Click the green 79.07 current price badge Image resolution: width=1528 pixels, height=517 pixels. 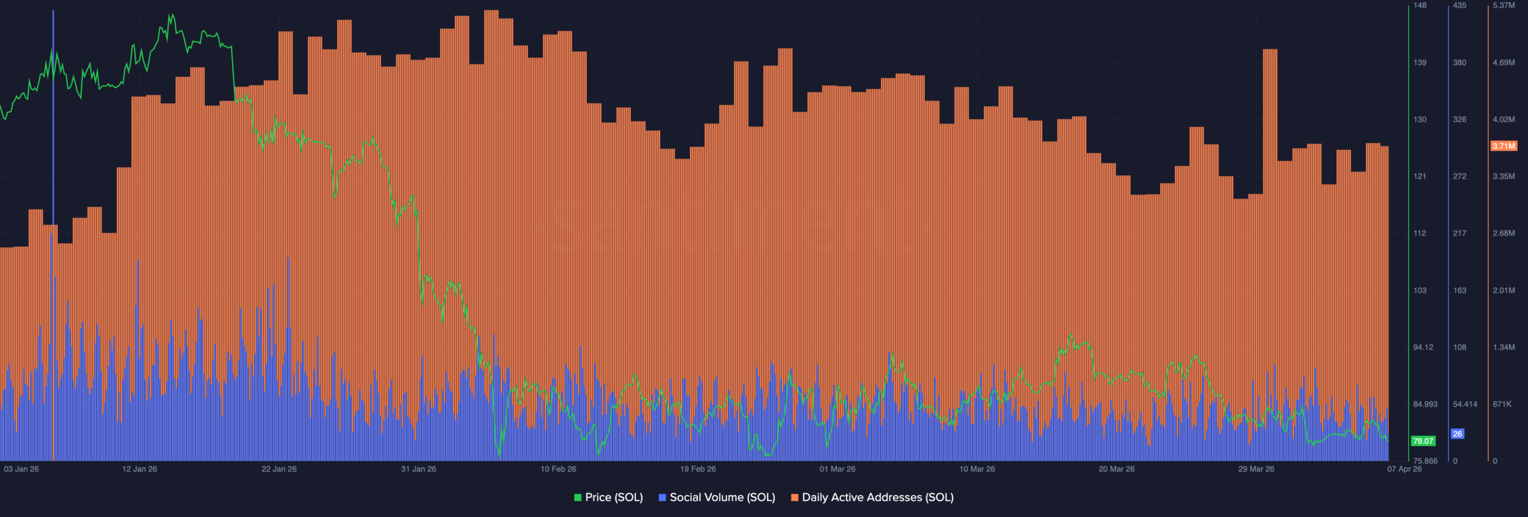tap(1423, 441)
